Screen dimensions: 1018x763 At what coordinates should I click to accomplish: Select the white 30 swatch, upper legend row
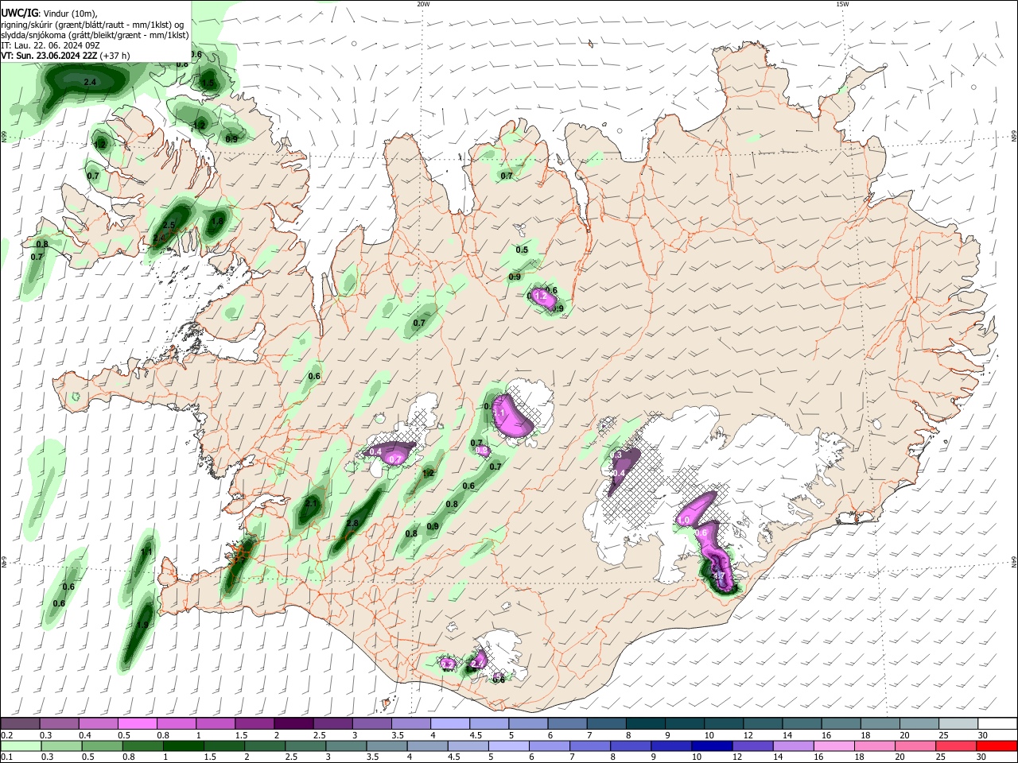tap(997, 723)
